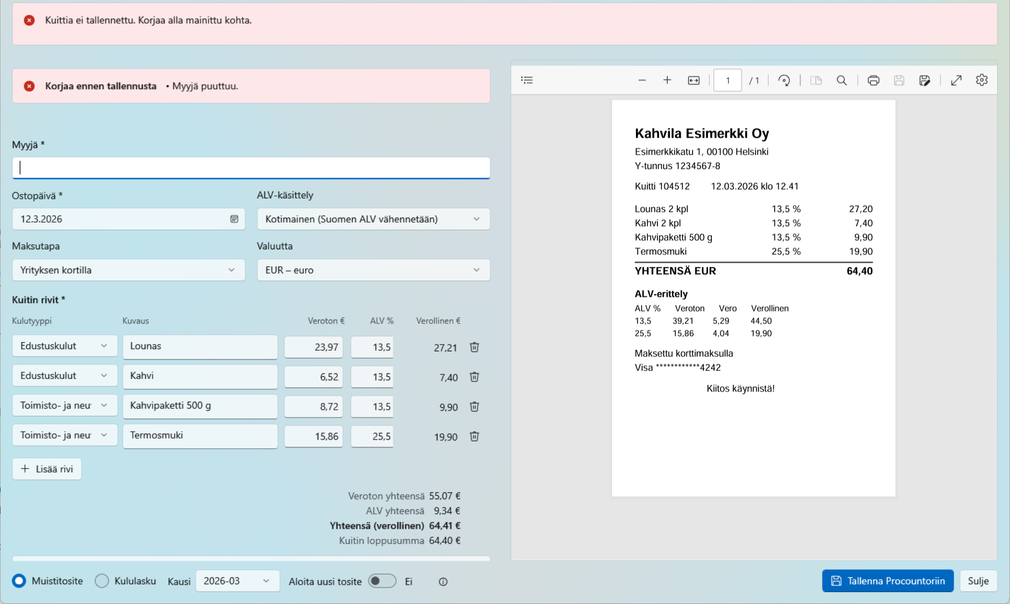1010x604 pixels.
Task: Open the Valuutta dropdown
Action: click(374, 270)
